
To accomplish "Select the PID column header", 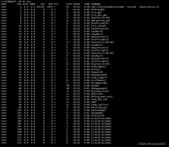I will (x=19, y=4).
